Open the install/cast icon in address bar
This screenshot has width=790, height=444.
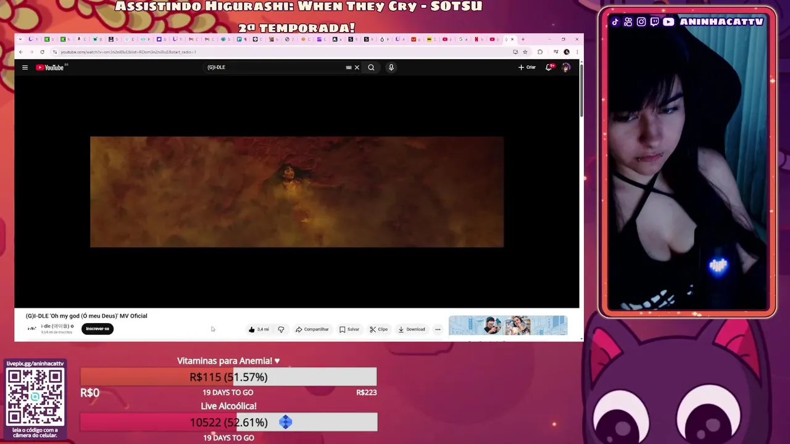[x=515, y=52]
